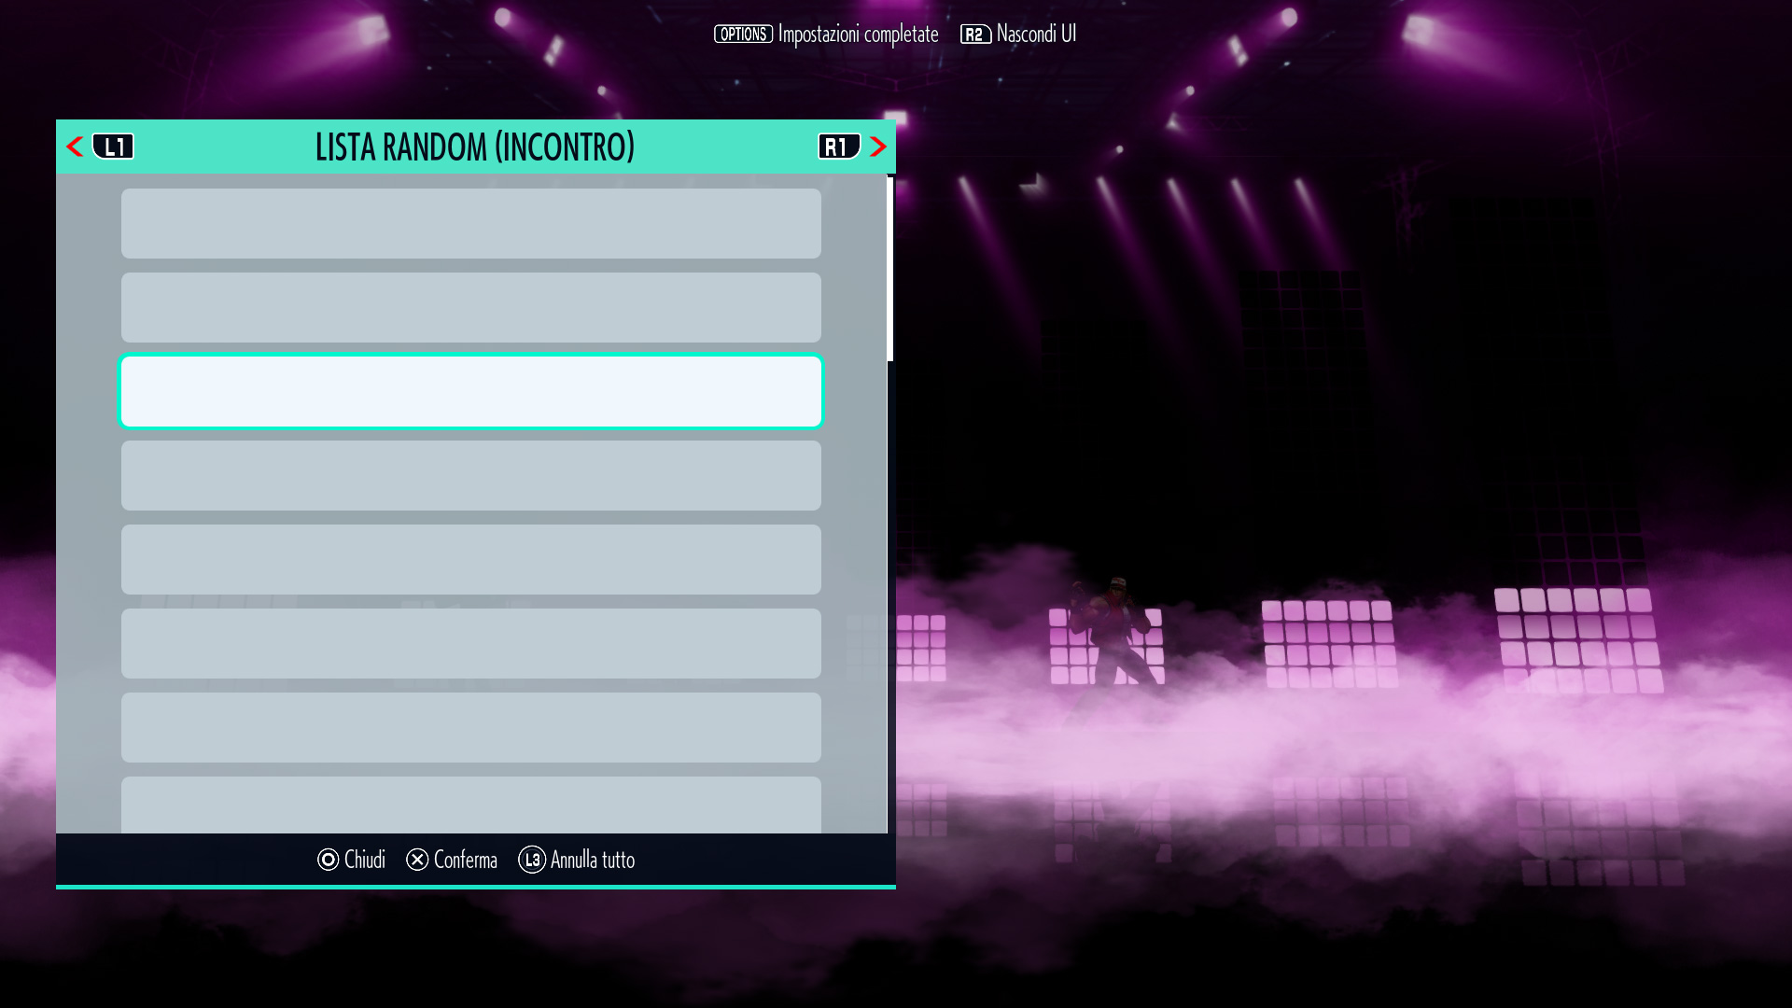Image resolution: width=1792 pixels, height=1008 pixels.
Task: Click the circle button icon beside Chiudi
Action: point(328,860)
